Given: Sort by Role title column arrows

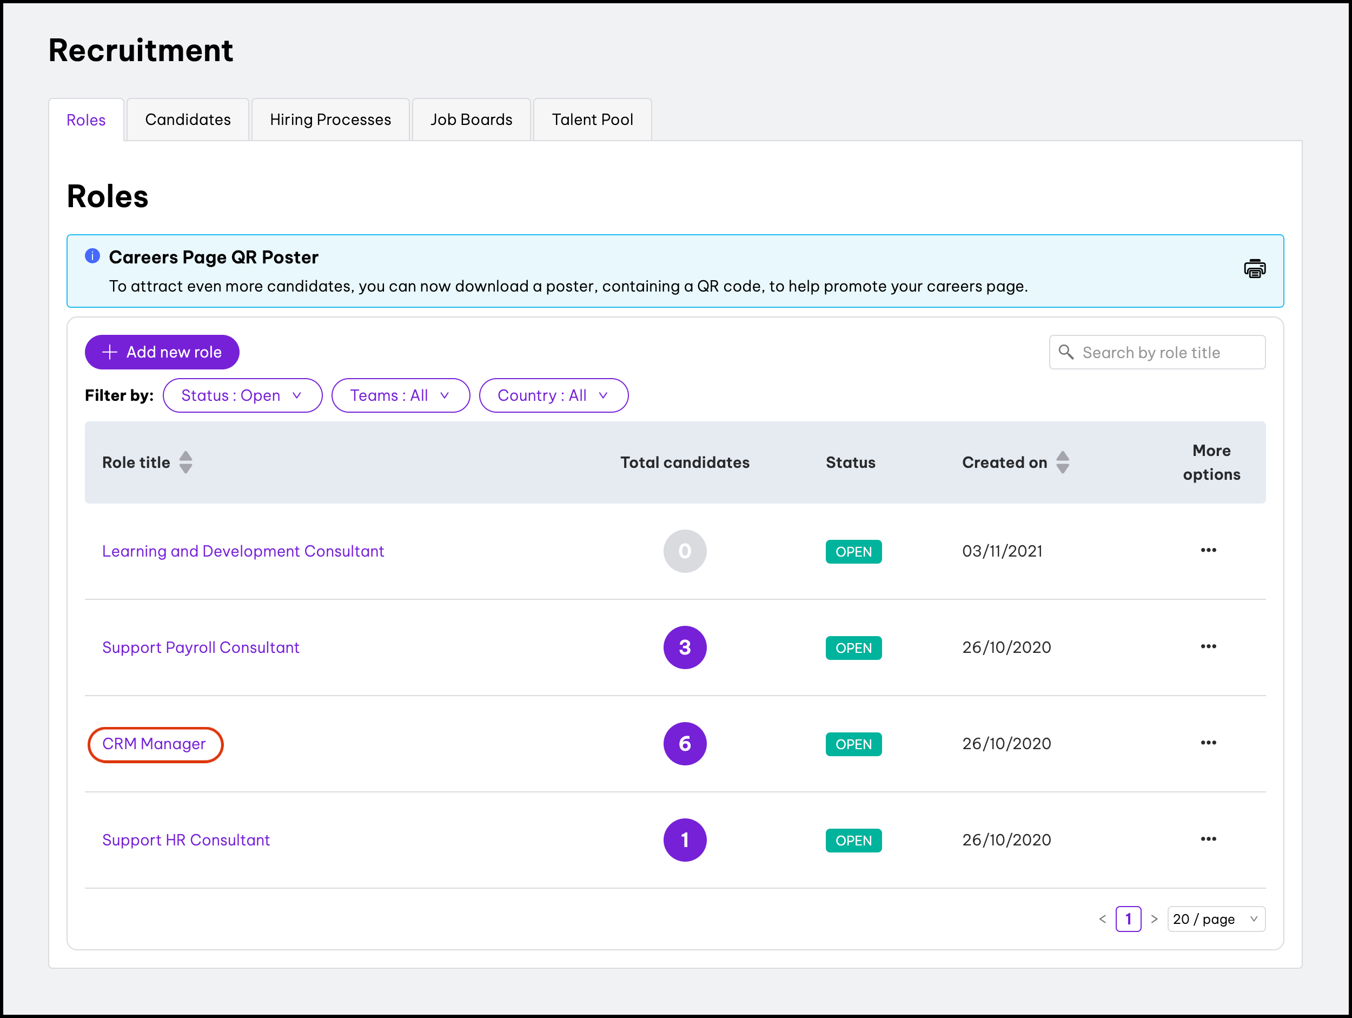Looking at the screenshot, I should 186,462.
